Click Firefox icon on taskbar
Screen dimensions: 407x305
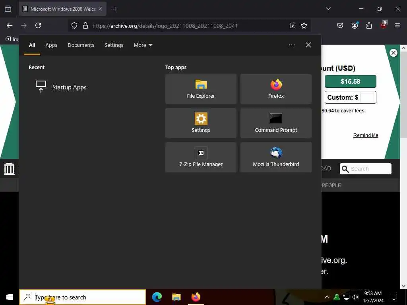tap(196, 297)
